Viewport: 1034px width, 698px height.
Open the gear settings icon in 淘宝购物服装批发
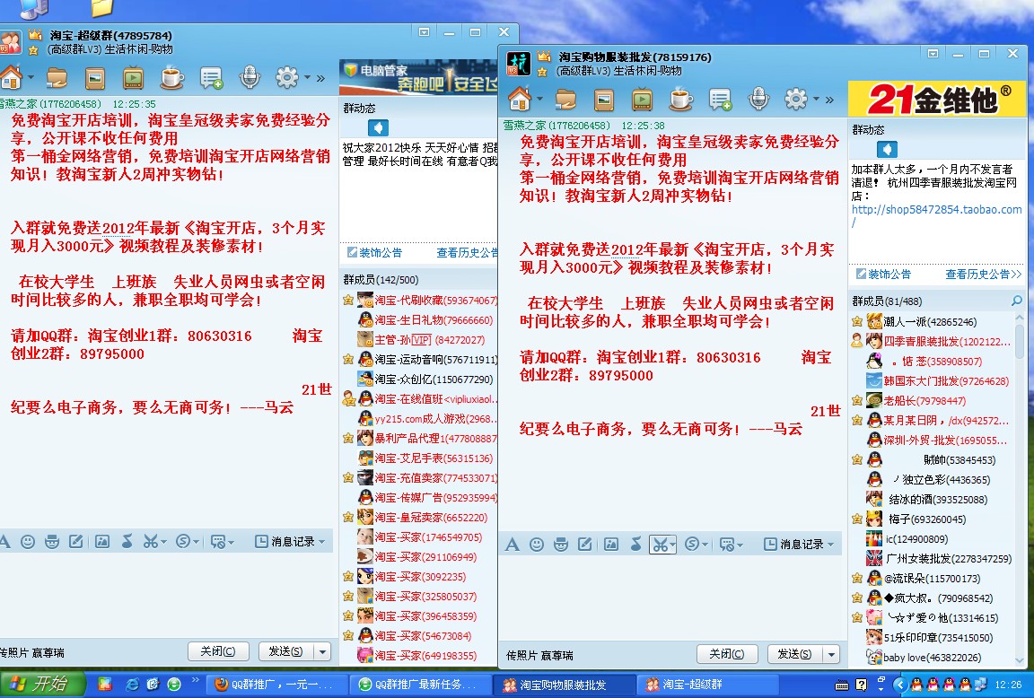[x=795, y=100]
